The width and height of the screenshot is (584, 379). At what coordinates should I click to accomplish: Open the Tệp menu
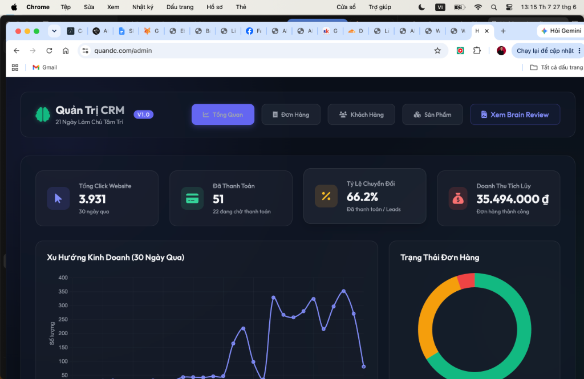tap(66, 7)
